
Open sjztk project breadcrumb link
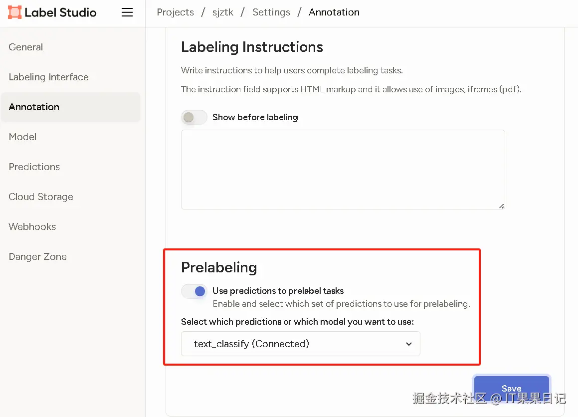pos(222,12)
